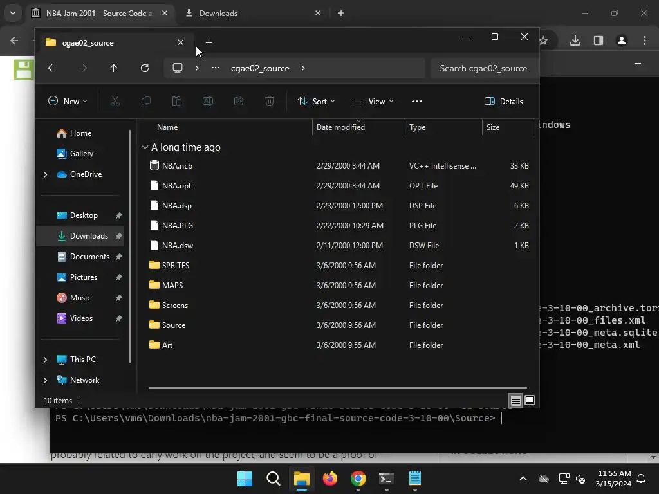Open Notepad from the taskbar
This screenshot has width=659, height=494.
(415, 479)
